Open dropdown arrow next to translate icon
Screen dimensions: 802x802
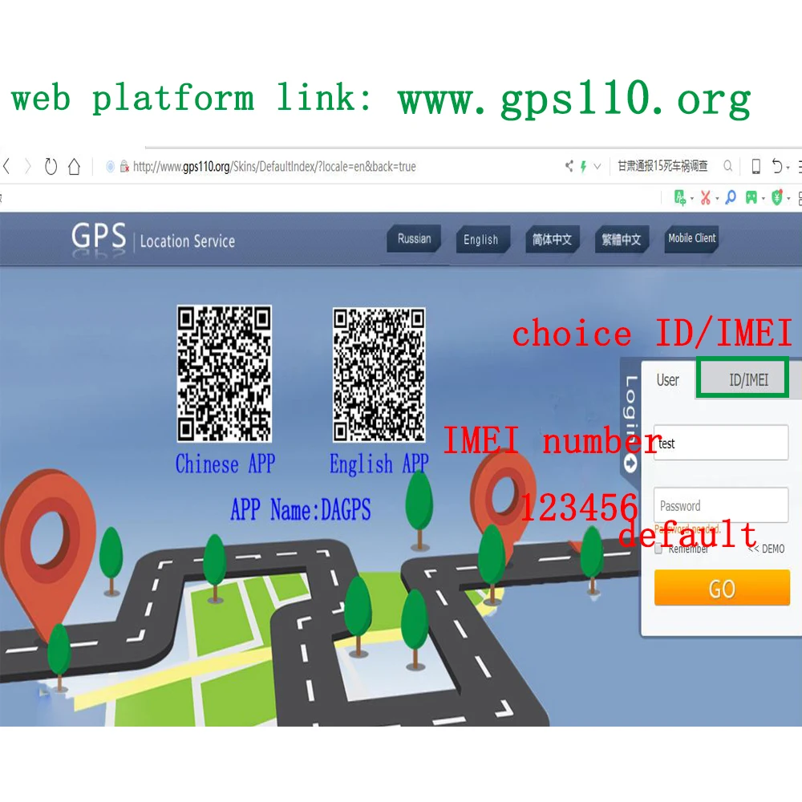tap(692, 199)
